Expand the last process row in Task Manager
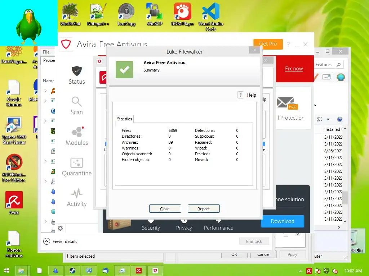Image resolution: width=369 pixels, height=276 pixels. [46, 221]
